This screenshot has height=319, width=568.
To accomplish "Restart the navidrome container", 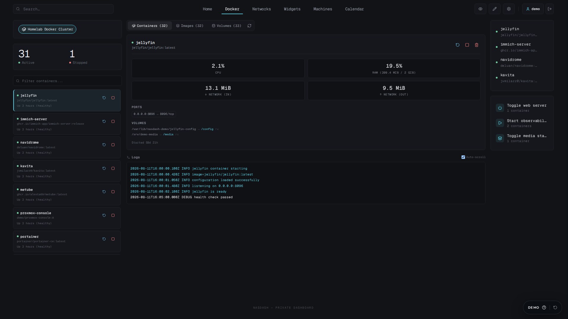I will (104, 145).
